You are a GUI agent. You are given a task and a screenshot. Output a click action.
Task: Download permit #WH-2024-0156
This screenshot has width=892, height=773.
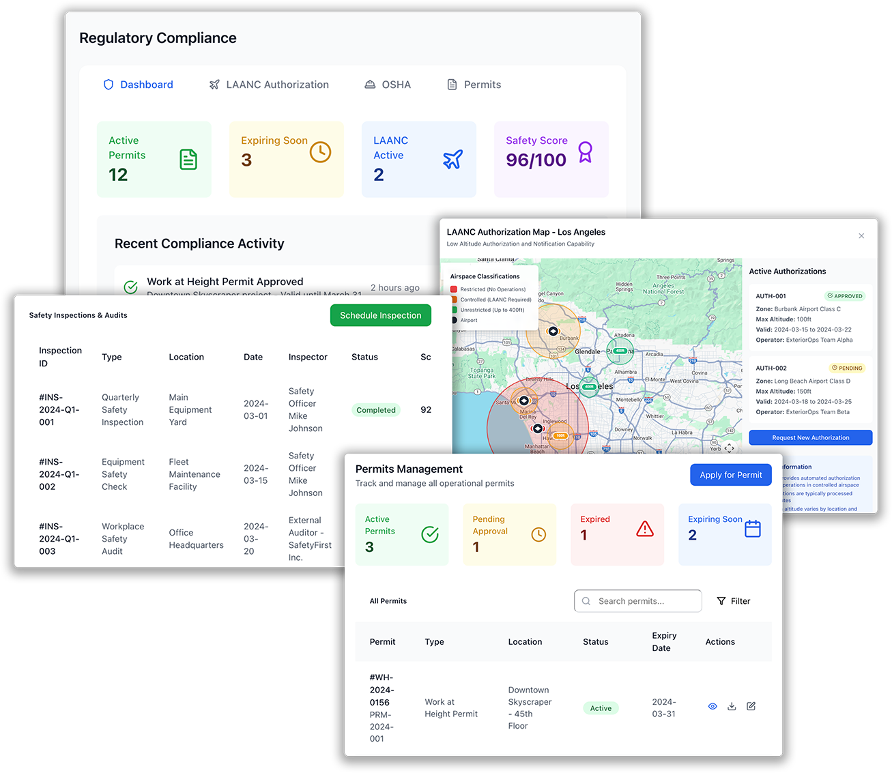click(x=732, y=707)
